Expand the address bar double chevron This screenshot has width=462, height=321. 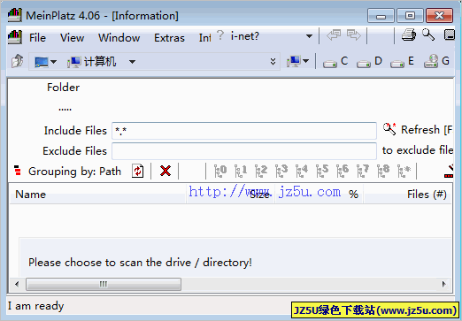tap(273, 61)
